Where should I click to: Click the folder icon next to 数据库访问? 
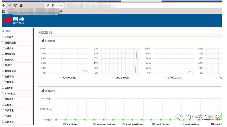(x=3, y=71)
